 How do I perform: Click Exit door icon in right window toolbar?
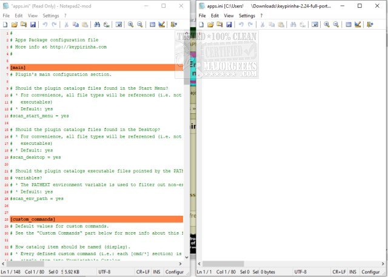click(370, 24)
